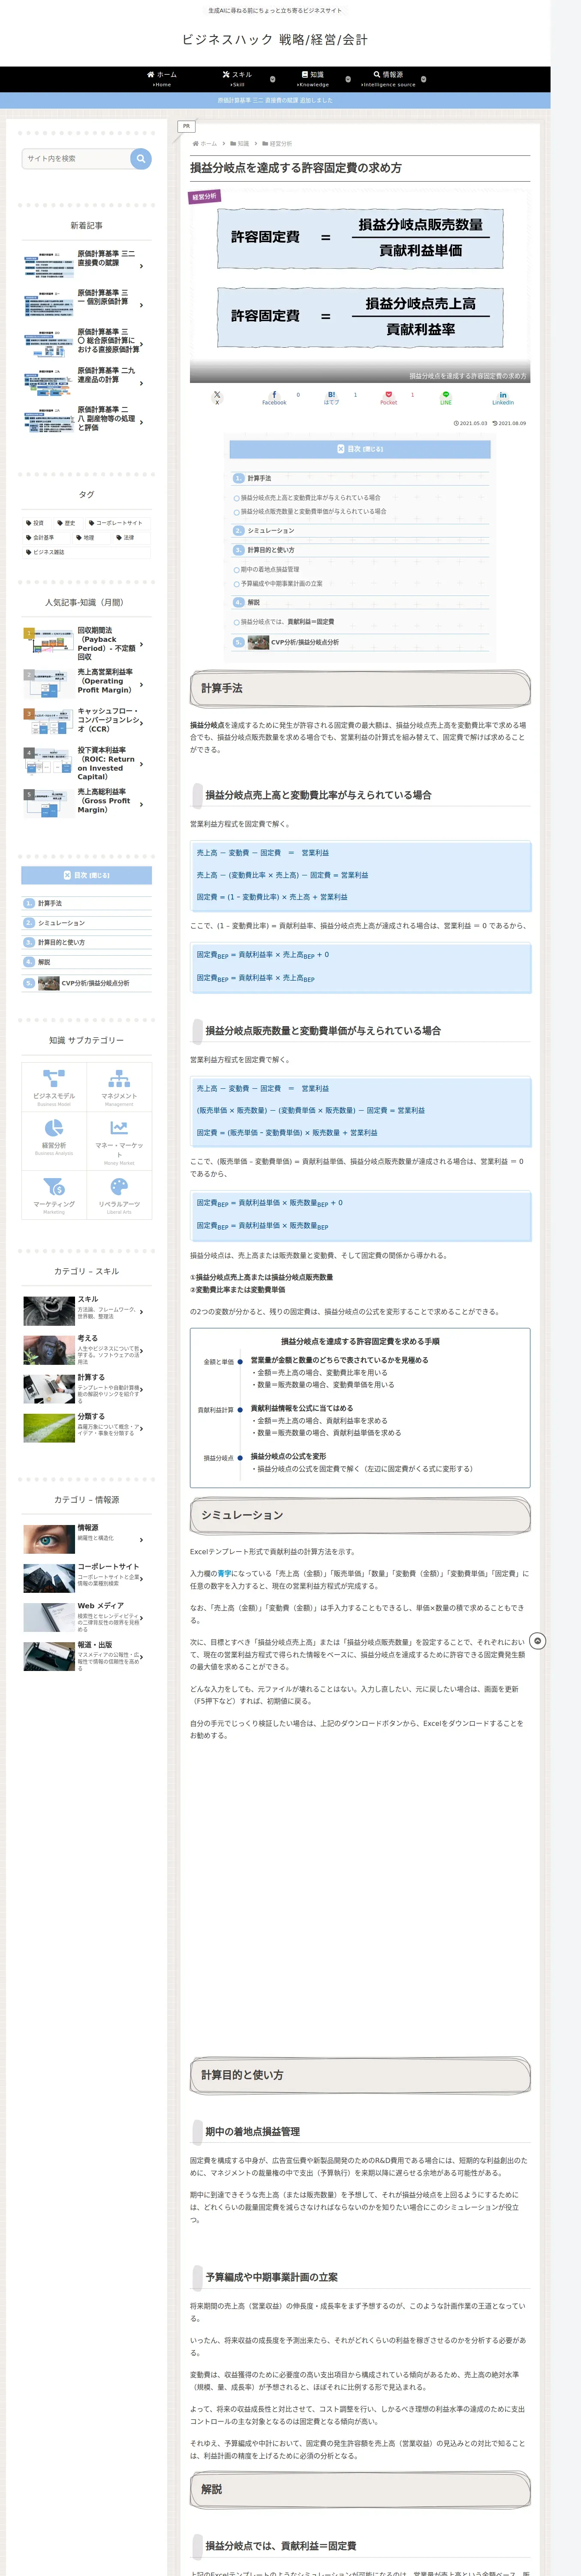The image size is (581, 2576).
Task: Open the 知識 Knowledge menu item
Action: coord(313,79)
